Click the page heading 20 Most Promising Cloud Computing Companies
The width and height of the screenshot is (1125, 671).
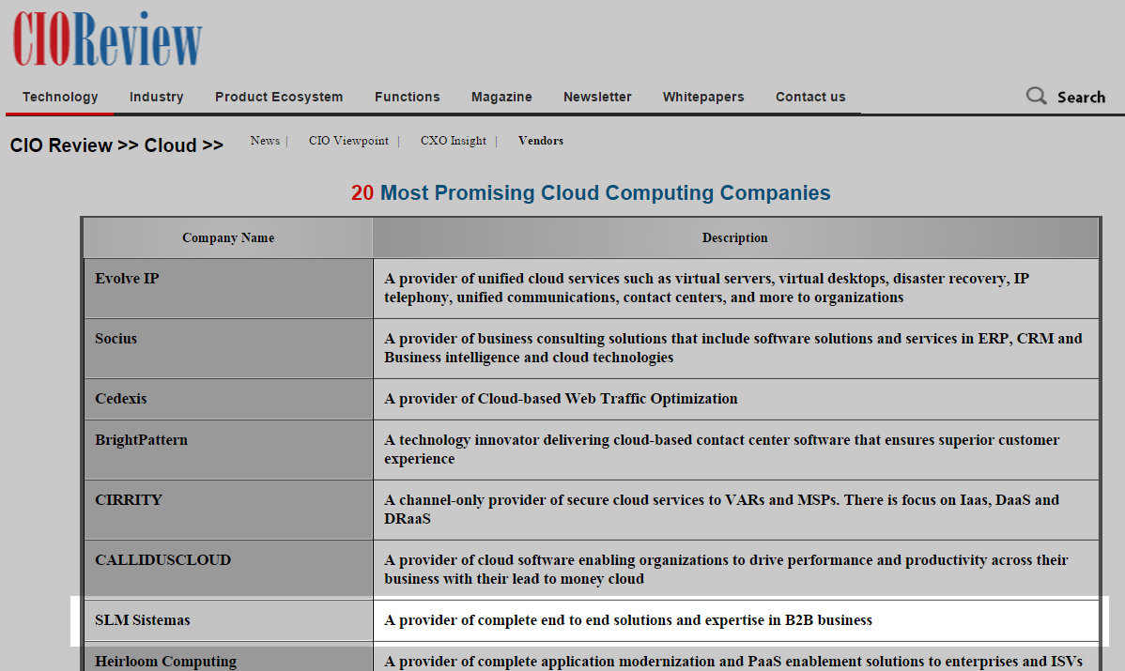pyautogui.click(x=591, y=192)
